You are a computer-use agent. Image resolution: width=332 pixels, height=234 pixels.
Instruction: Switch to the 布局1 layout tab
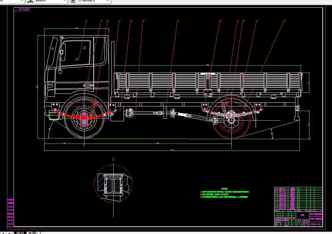coord(34,233)
